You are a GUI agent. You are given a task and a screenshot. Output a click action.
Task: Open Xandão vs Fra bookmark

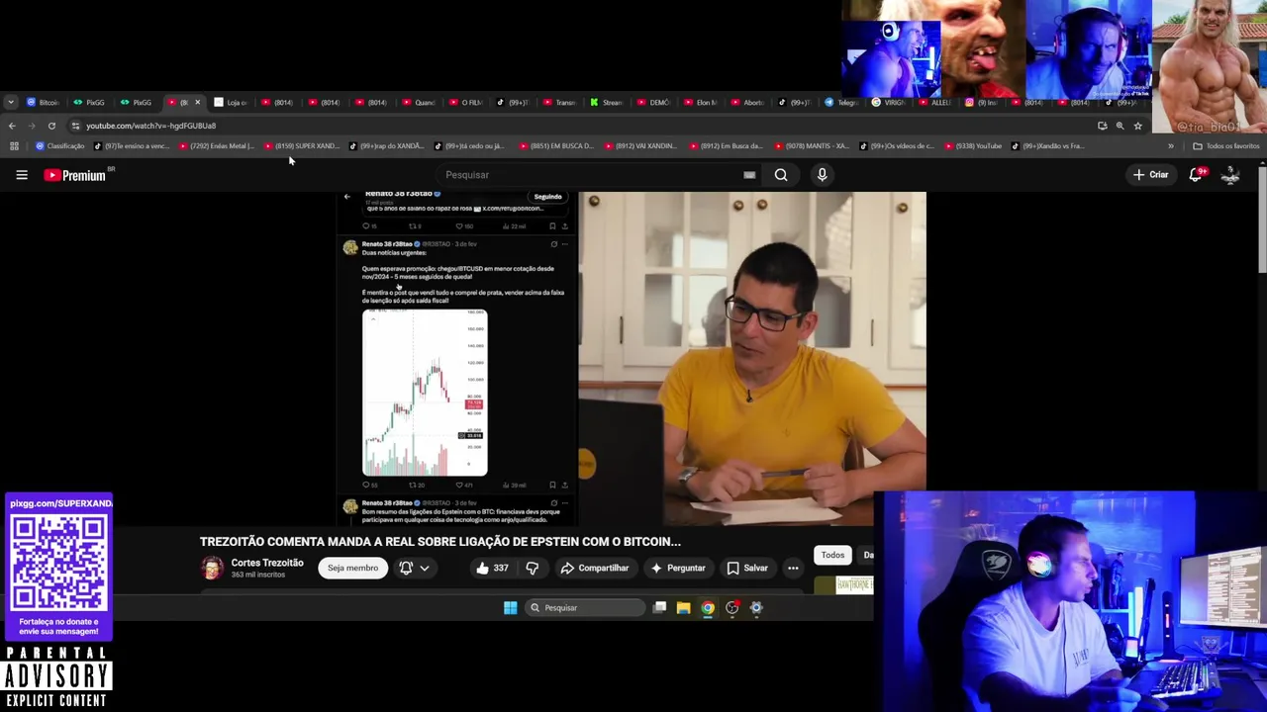[x=1048, y=146]
